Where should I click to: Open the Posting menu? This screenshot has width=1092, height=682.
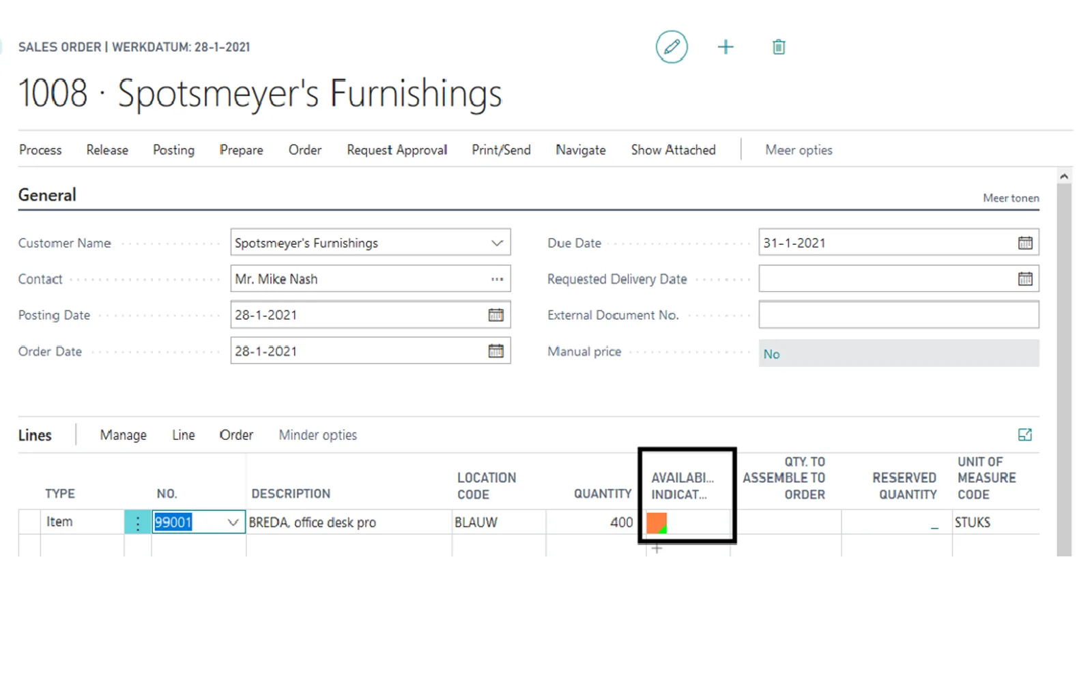coord(173,150)
